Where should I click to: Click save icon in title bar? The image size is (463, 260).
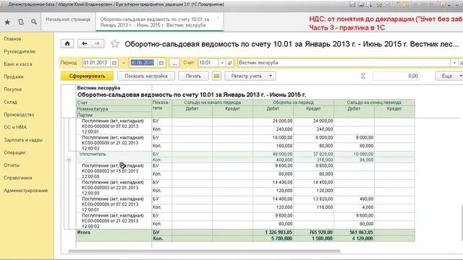[352, 4]
